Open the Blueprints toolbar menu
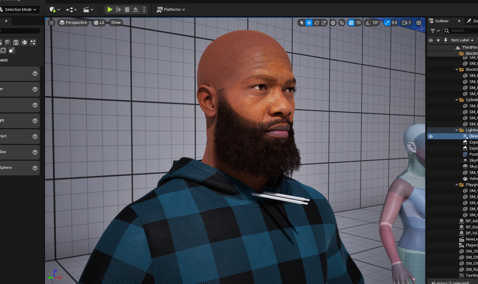The image size is (478, 284). (x=71, y=10)
